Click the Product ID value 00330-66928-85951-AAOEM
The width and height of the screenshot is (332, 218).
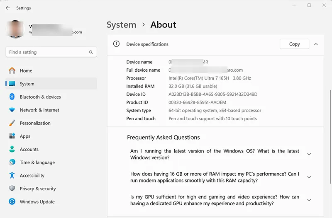(198, 102)
